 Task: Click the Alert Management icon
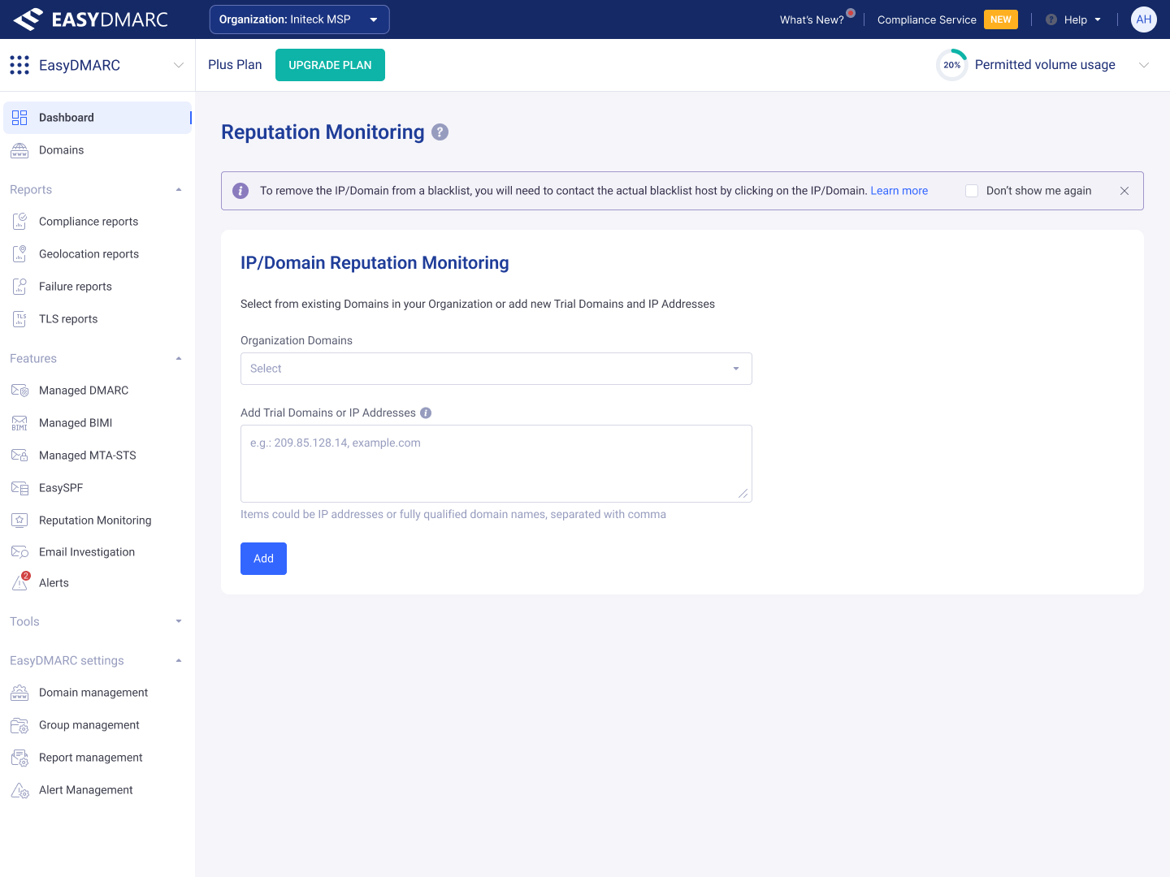click(19, 790)
